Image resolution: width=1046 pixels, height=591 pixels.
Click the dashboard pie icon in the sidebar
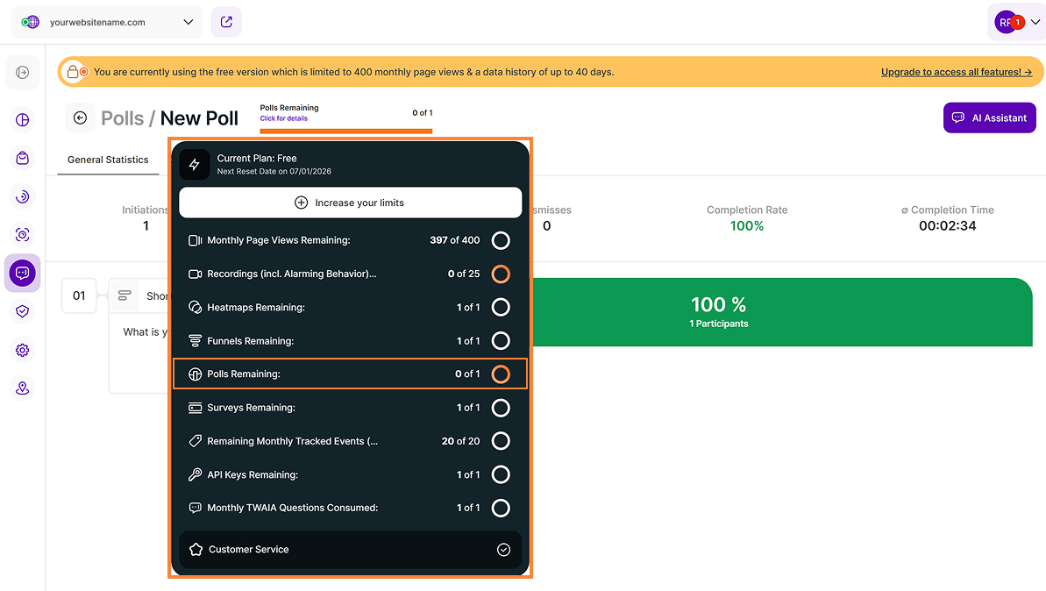(x=22, y=120)
